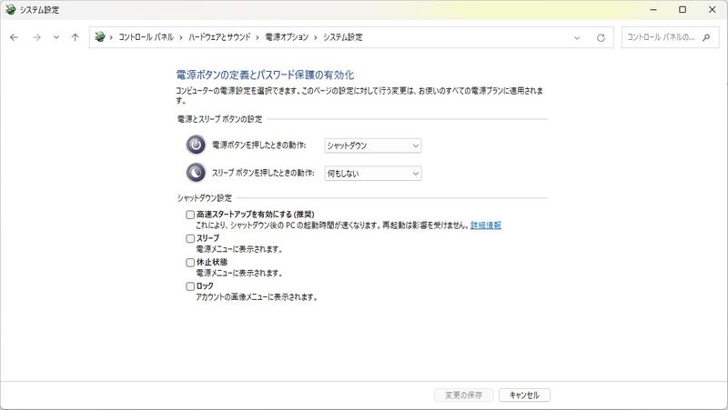Viewport: 728px width, 410px height.
Task: Open the 詳細情報 link
Action: point(486,225)
